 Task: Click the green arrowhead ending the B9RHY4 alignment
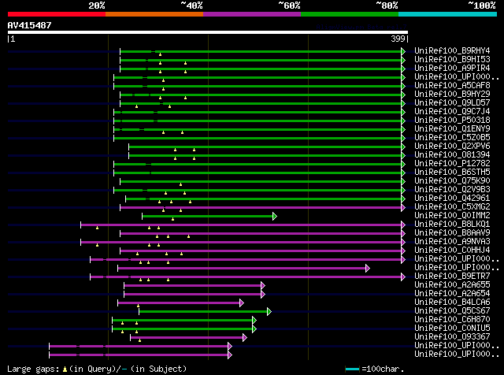pyautogui.click(x=403, y=51)
